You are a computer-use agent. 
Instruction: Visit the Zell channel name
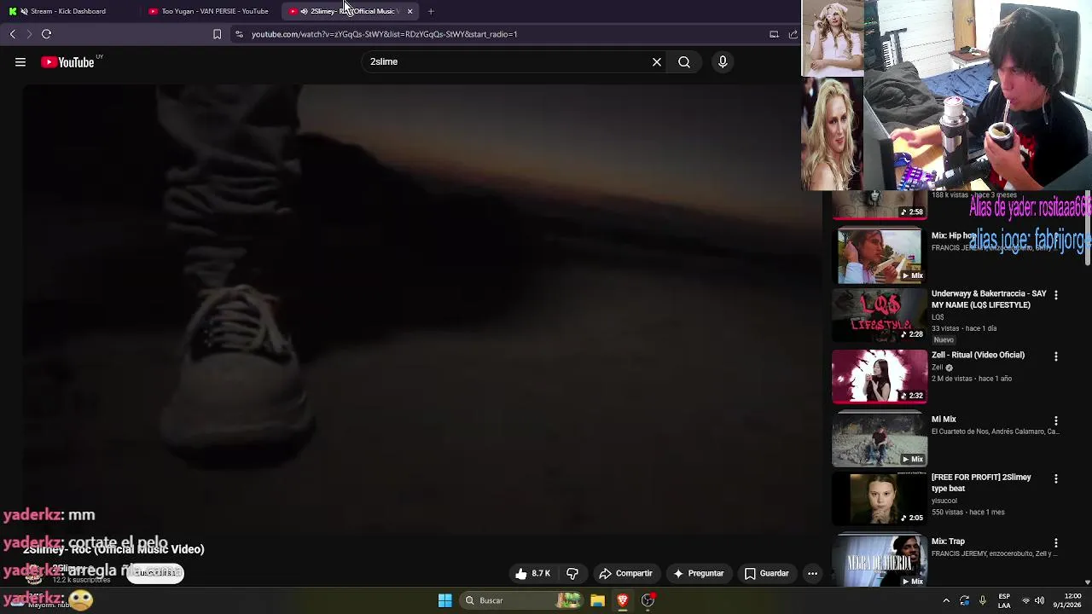pos(938,368)
